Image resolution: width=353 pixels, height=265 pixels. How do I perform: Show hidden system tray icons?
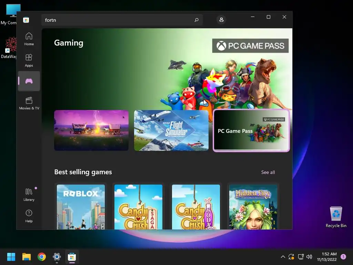[x=283, y=257]
